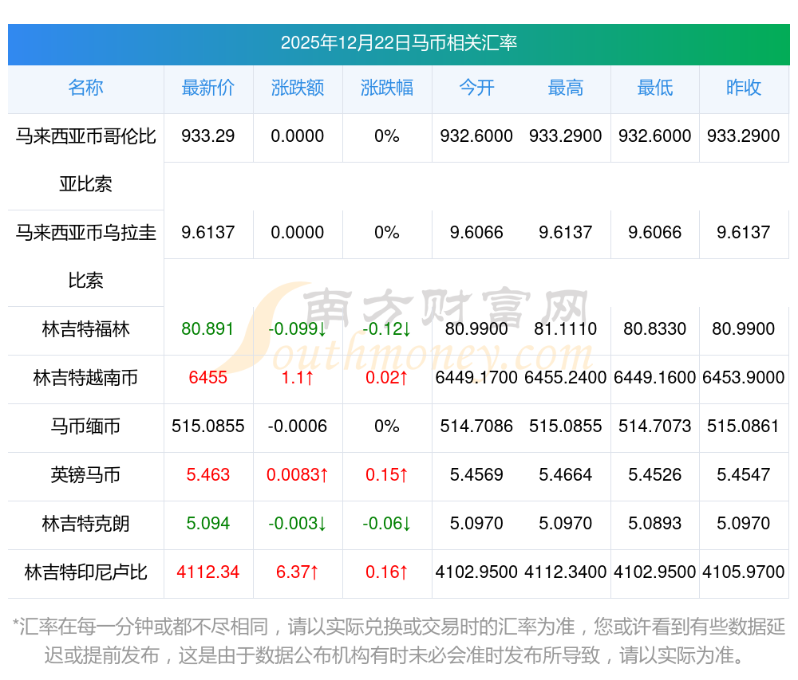The width and height of the screenshot is (798, 680).
Task: Click the high value 81.1110
Action: click(566, 329)
